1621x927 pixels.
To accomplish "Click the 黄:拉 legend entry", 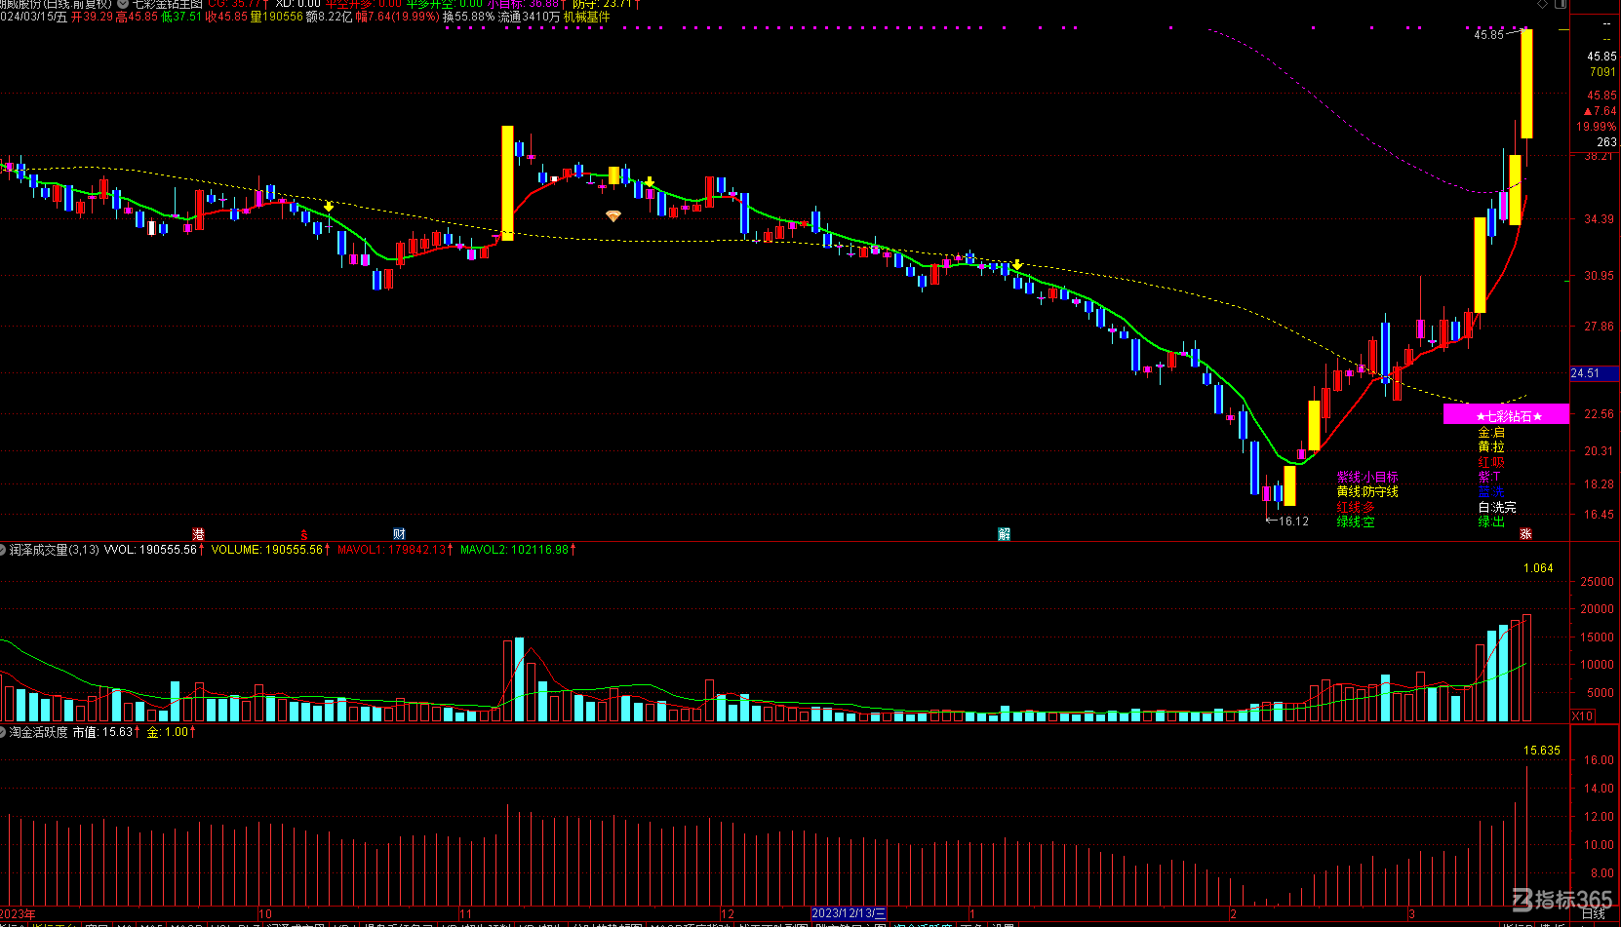I will click(1491, 446).
